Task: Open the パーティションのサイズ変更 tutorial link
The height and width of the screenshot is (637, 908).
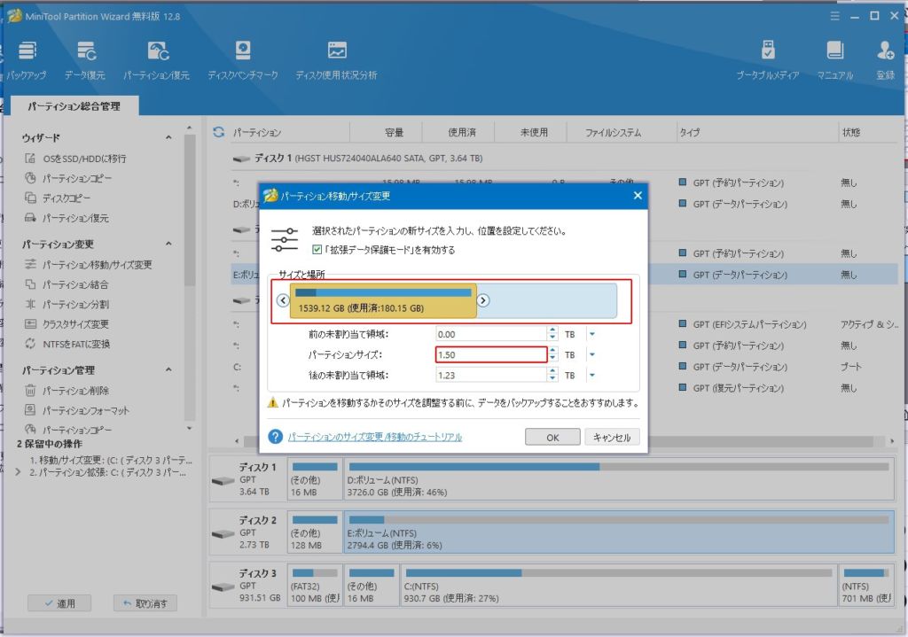Action: (x=374, y=438)
